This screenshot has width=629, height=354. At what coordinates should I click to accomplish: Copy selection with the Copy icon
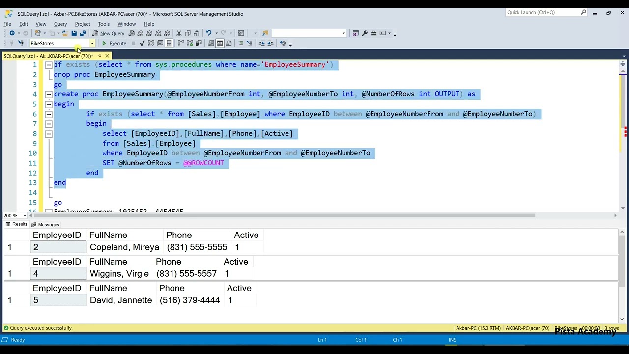click(x=188, y=33)
